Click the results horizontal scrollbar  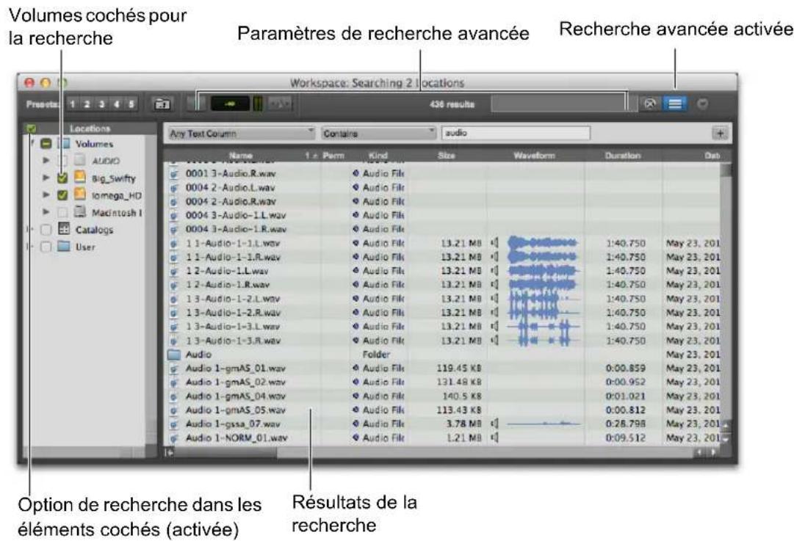point(436,452)
